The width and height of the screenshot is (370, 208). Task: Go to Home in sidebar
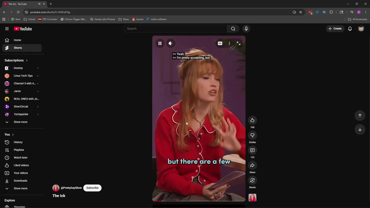22,40
